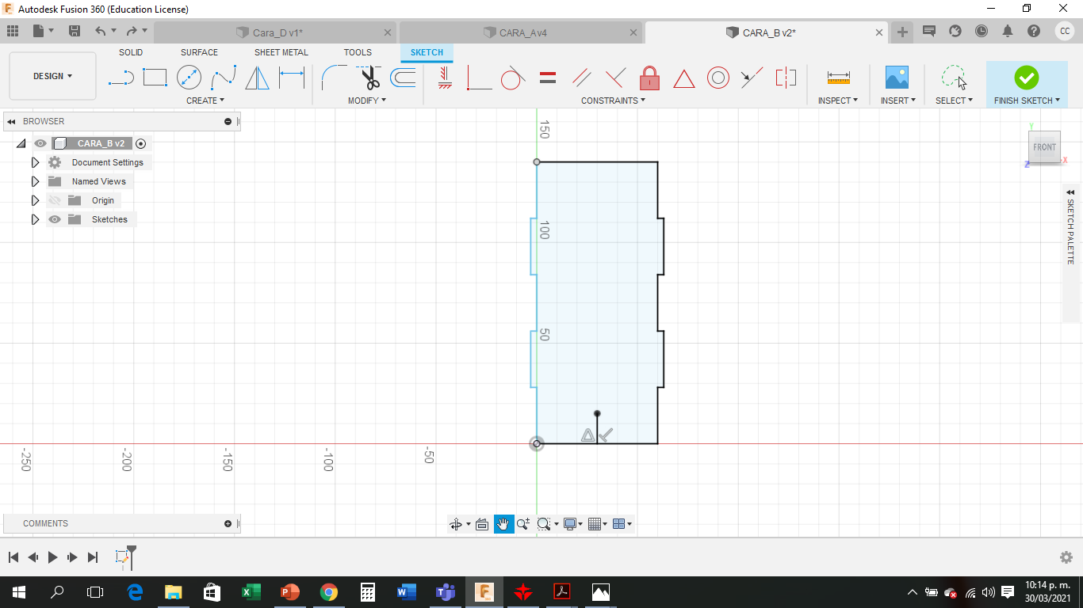Click the FRONT face of the view cube
Viewport: 1083px width, 608px height.
(1044, 147)
